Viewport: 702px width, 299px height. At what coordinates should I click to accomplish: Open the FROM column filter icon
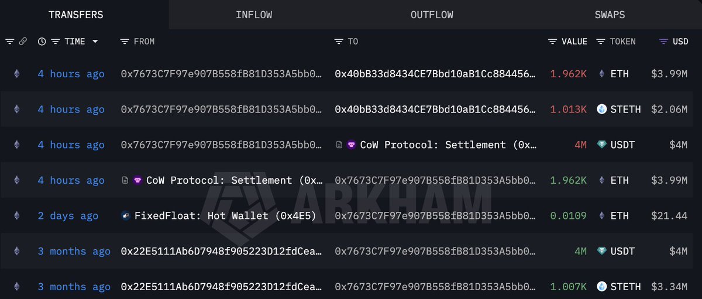click(125, 42)
